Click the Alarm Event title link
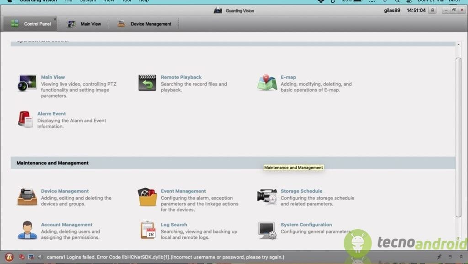468x264 pixels. pos(51,114)
